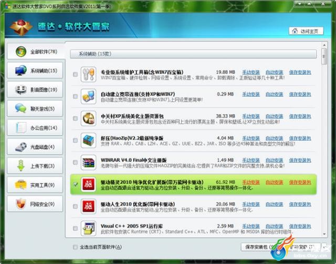Click the scroll-up arrow of the list
This screenshot has width=336, height=264.
[x=324, y=45]
